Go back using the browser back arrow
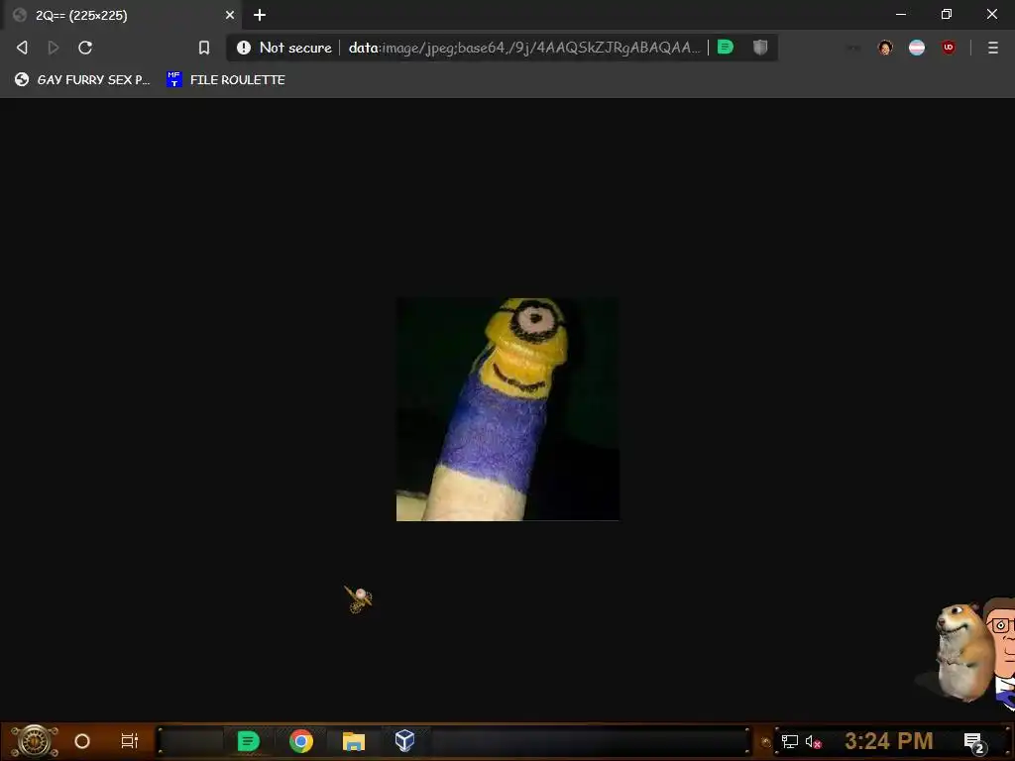The image size is (1015, 761). 22,48
